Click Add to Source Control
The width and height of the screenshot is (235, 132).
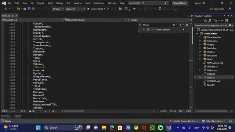point(184,121)
